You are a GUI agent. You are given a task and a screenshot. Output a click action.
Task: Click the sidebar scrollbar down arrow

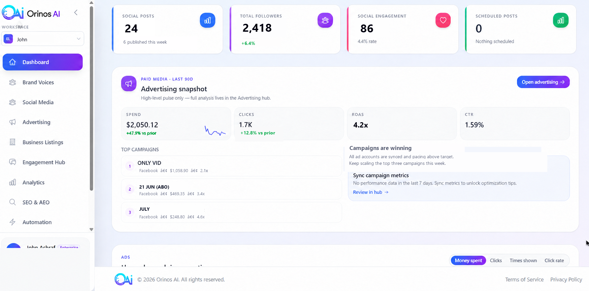click(91, 229)
